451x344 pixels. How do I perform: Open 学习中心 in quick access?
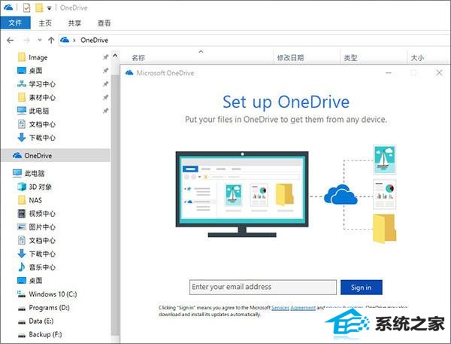pos(42,84)
